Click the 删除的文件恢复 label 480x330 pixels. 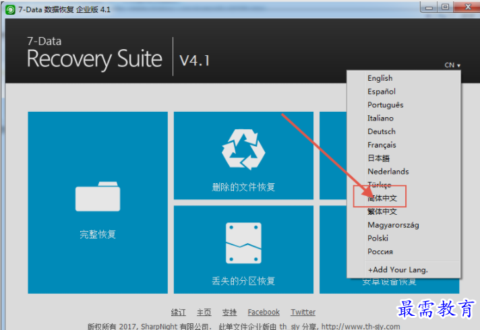pos(243,187)
